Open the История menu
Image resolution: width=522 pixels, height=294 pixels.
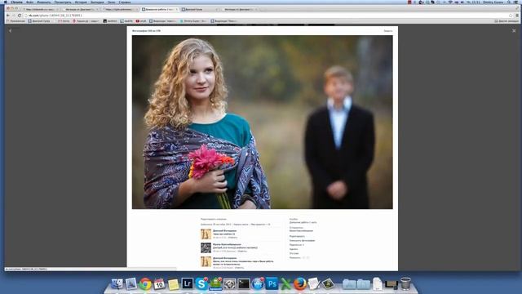pos(81,2)
